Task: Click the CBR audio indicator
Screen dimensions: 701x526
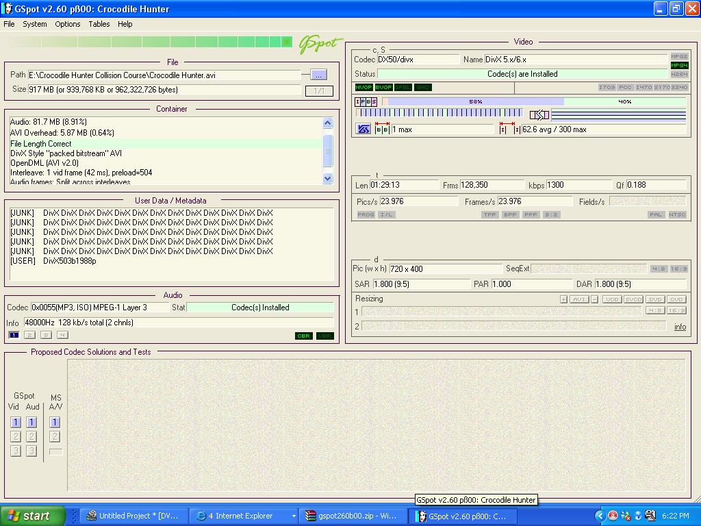Action: [303, 336]
